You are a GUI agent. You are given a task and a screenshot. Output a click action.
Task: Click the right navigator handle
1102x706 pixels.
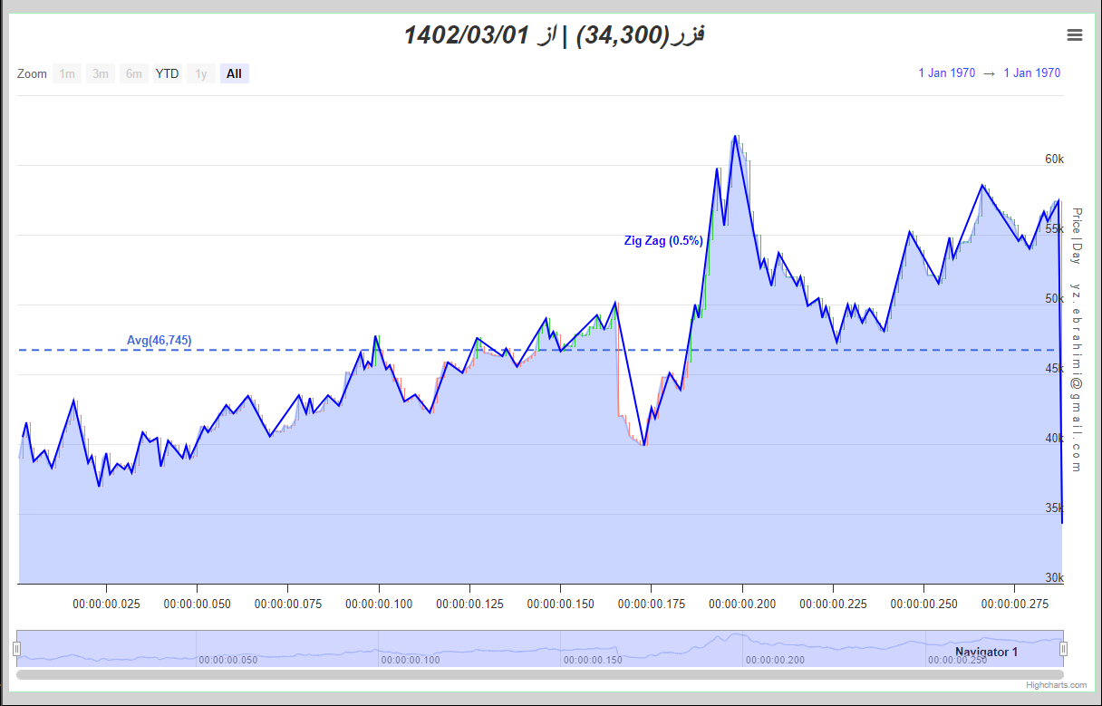point(1064,649)
